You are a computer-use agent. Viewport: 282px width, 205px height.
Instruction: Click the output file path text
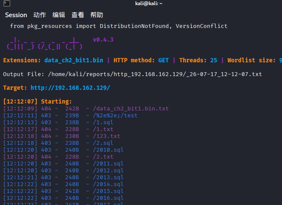pos(155,74)
